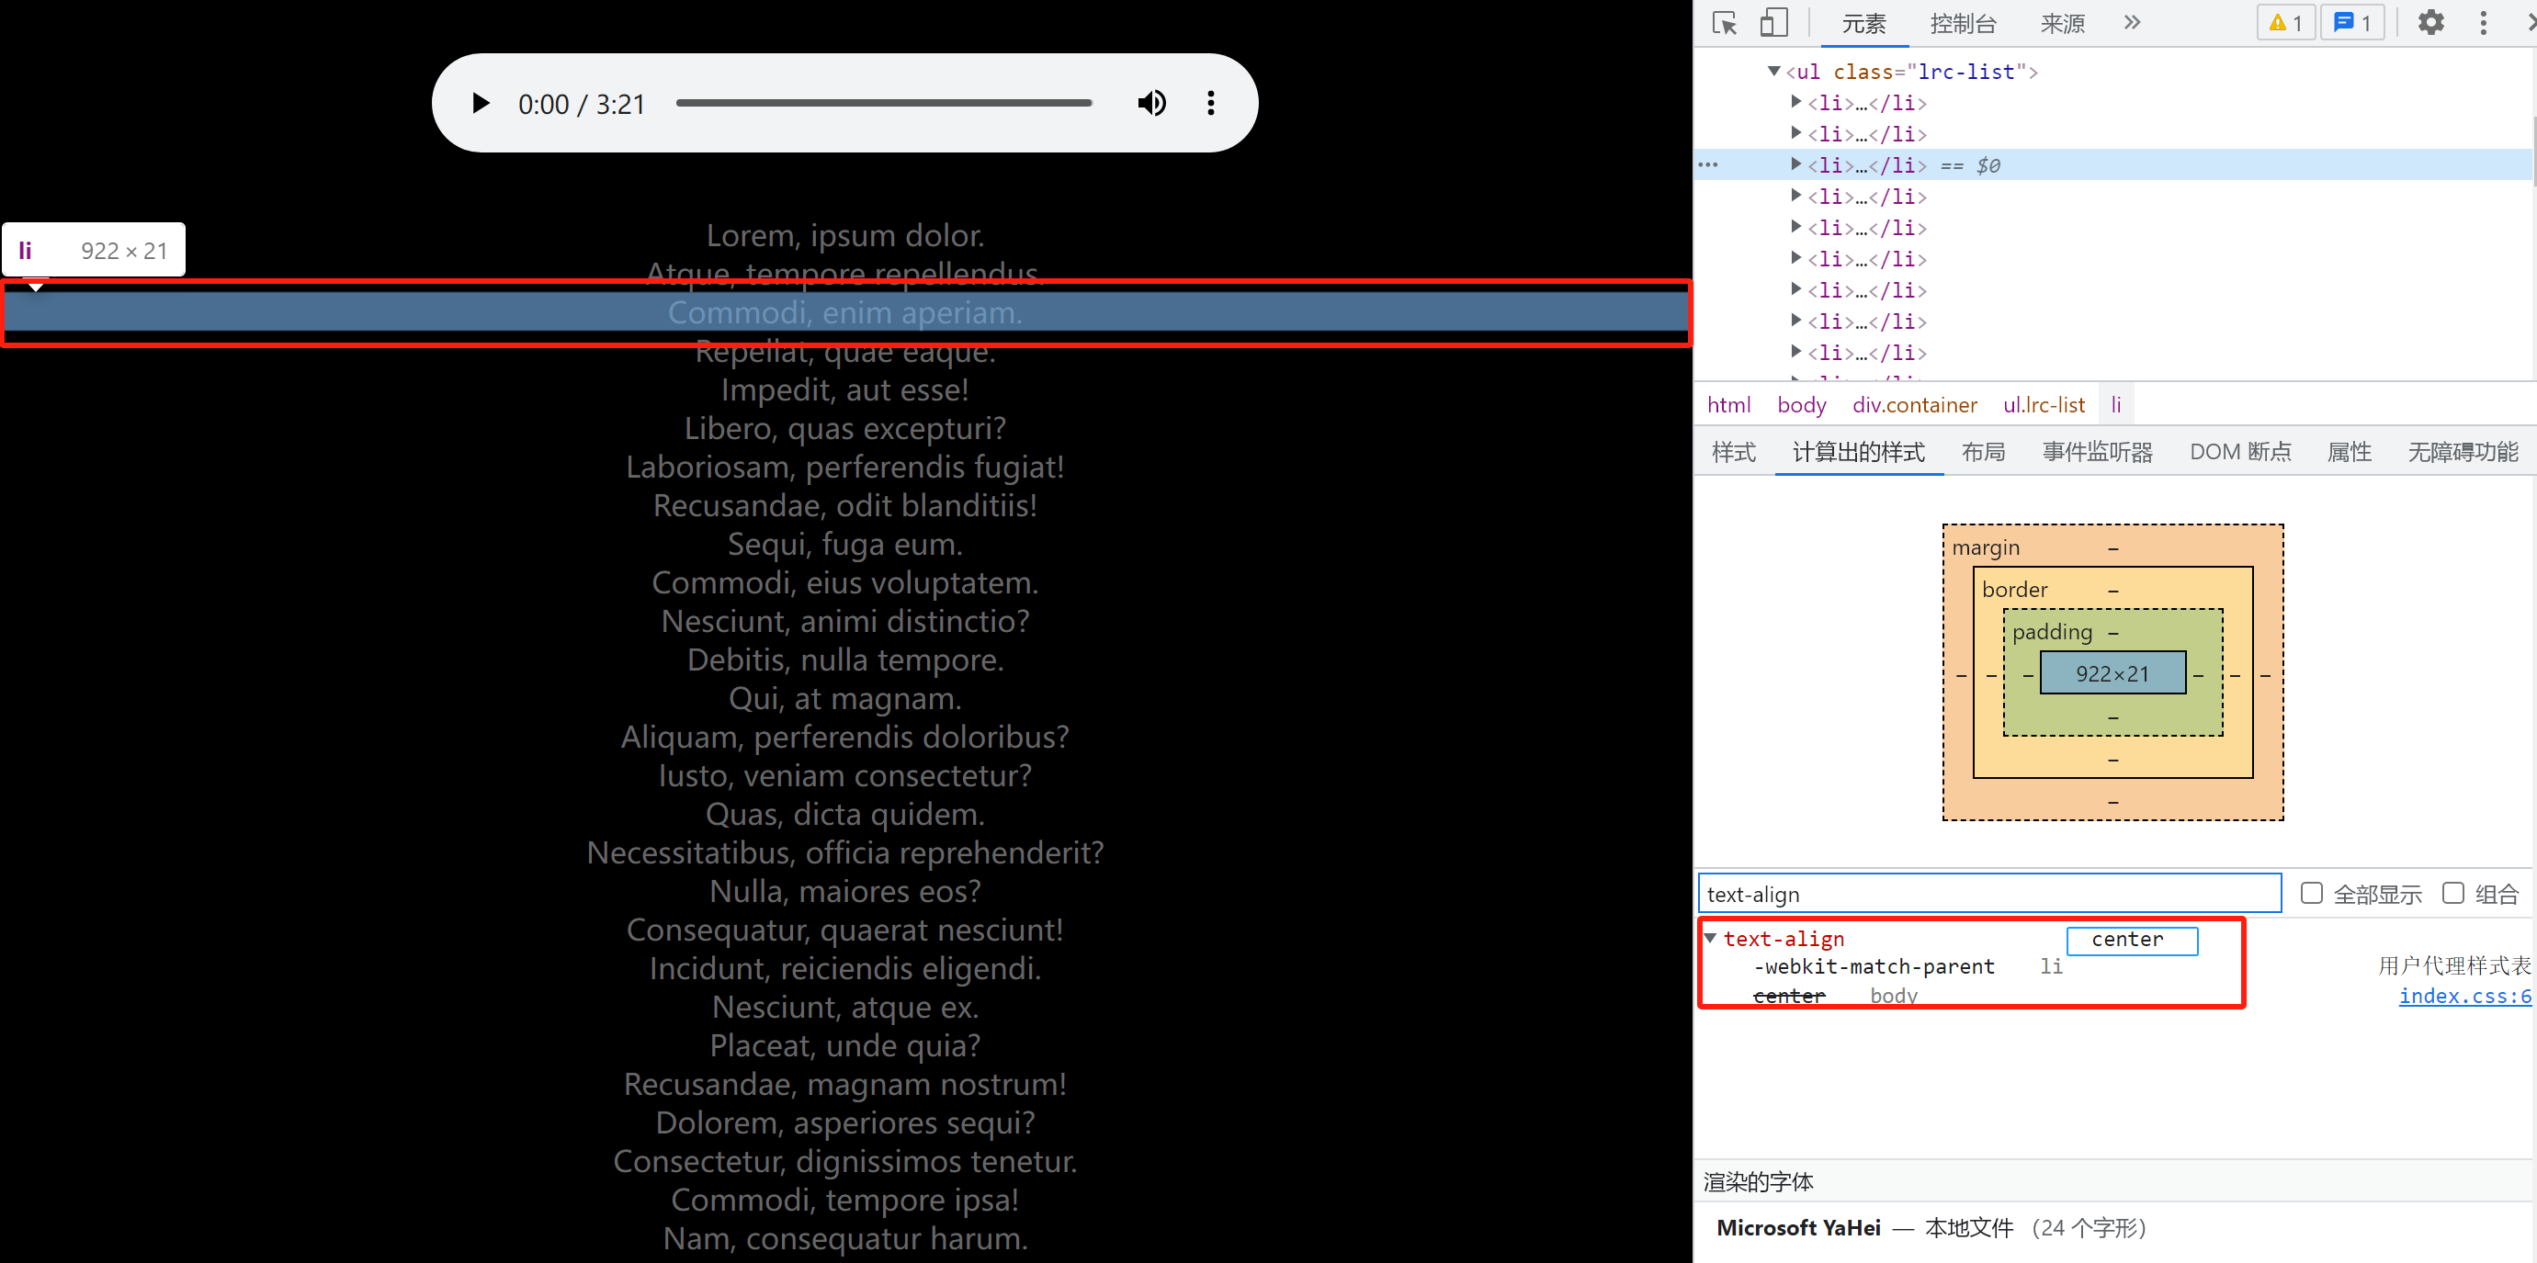Open the 样式 pane tab
The image size is (2537, 1263).
coord(1733,452)
